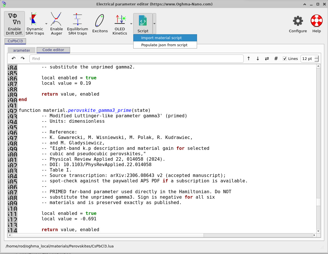Click vertical scrollbar down arrow
328x254 pixels.
pos(318,231)
